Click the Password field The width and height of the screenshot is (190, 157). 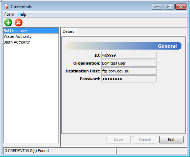coord(129,79)
